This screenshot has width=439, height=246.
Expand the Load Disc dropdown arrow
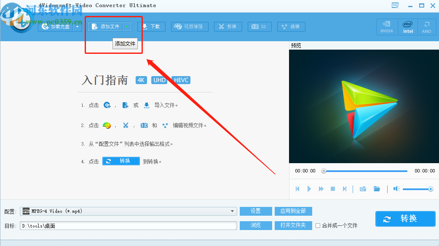[78, 26]
